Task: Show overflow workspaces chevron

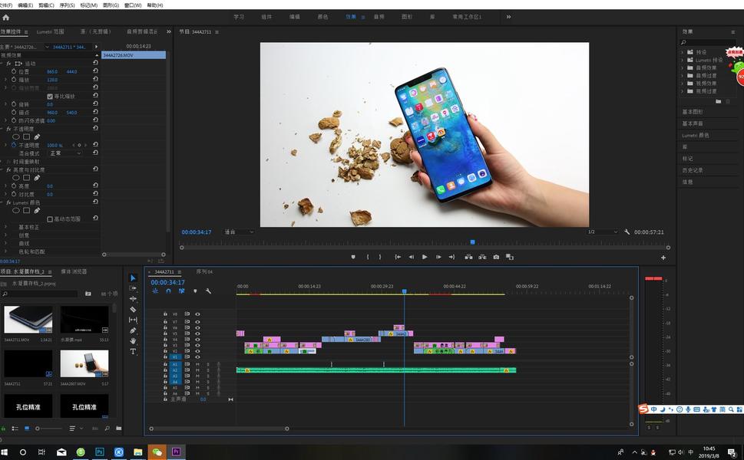Action: 508,17
